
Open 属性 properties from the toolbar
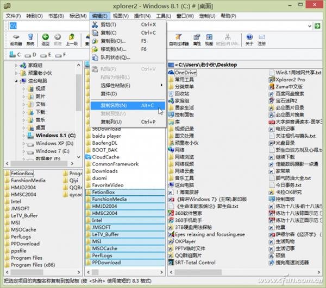pos(197,40)
